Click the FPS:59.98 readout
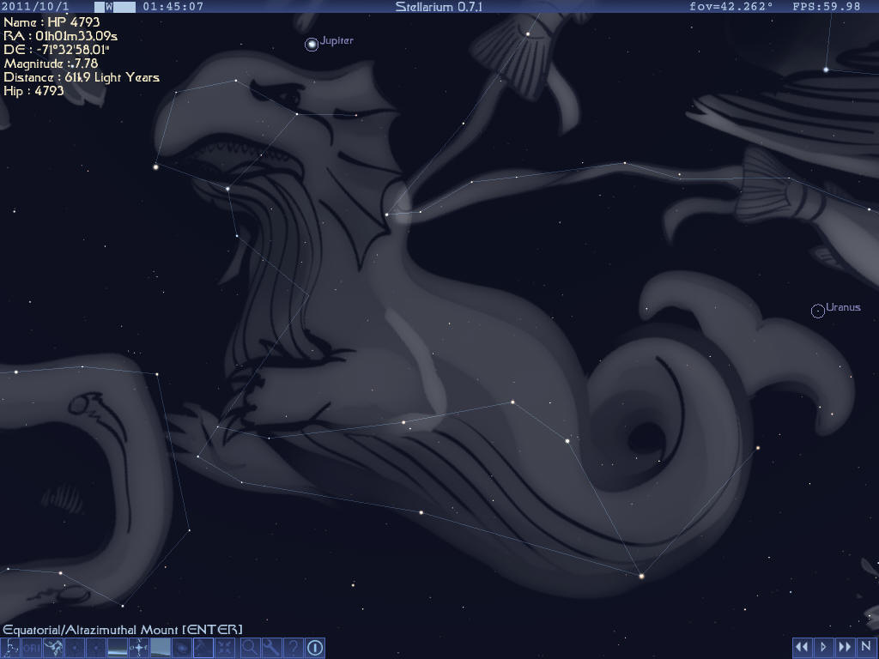Viewport: 879px width, 659px height. click(827, 7)
